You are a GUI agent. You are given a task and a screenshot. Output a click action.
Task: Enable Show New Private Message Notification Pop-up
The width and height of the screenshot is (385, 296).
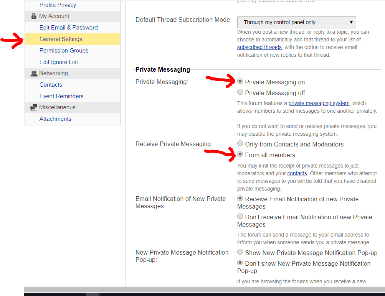(240, 252)
